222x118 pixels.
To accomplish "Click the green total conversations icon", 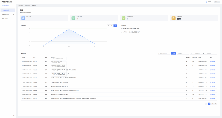I will [73, 18].
